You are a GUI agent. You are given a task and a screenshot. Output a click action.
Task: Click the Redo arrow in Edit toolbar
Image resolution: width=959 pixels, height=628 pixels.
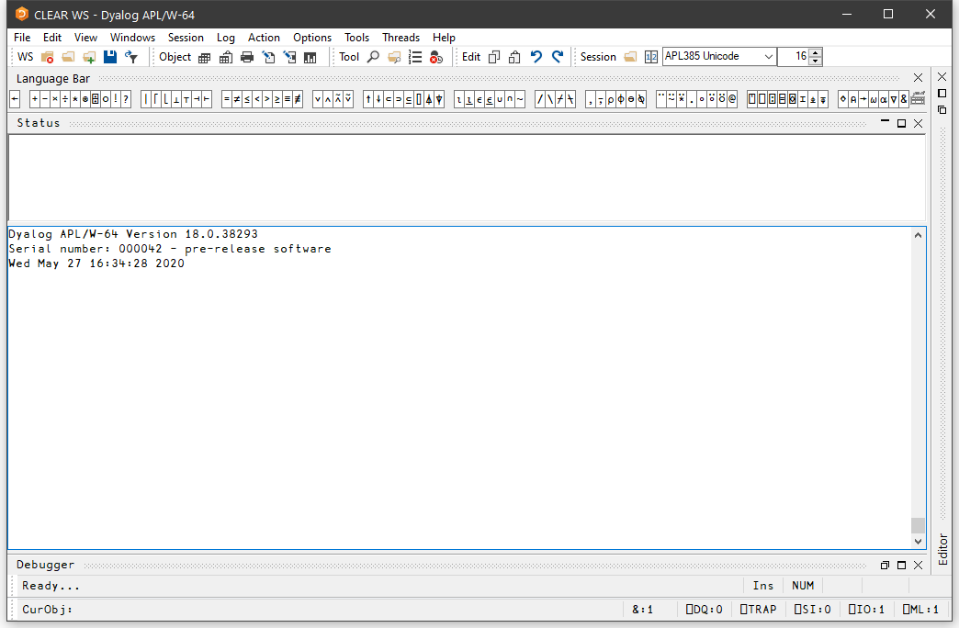tap(557, 57)
